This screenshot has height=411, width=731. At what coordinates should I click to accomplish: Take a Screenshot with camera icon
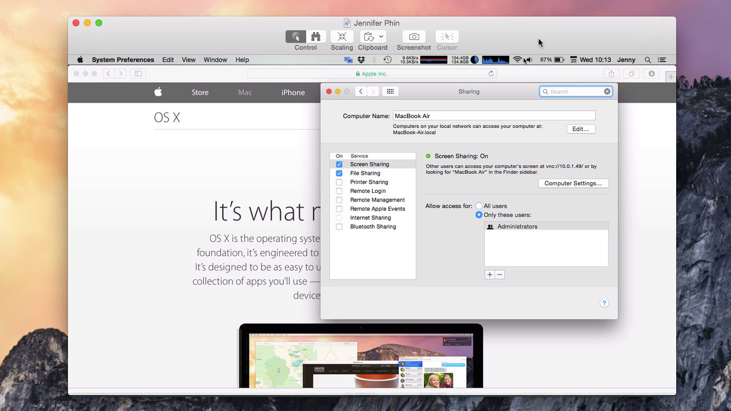[x=414, y=37]
